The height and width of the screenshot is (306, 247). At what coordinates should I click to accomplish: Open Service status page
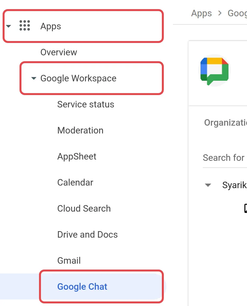click(x=86, y=104)
